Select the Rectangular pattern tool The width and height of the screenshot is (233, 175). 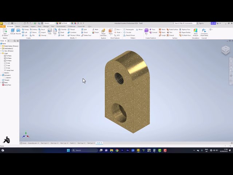[129, 30]
